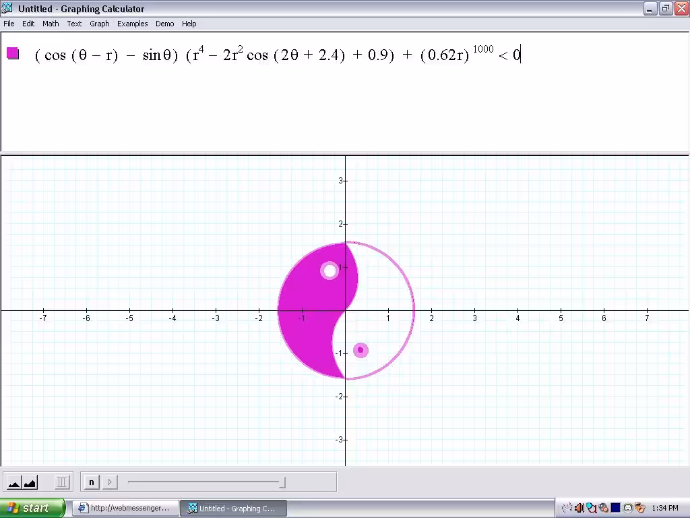
Task: Open the Graph menu
Action: click(x=100, y=24)
